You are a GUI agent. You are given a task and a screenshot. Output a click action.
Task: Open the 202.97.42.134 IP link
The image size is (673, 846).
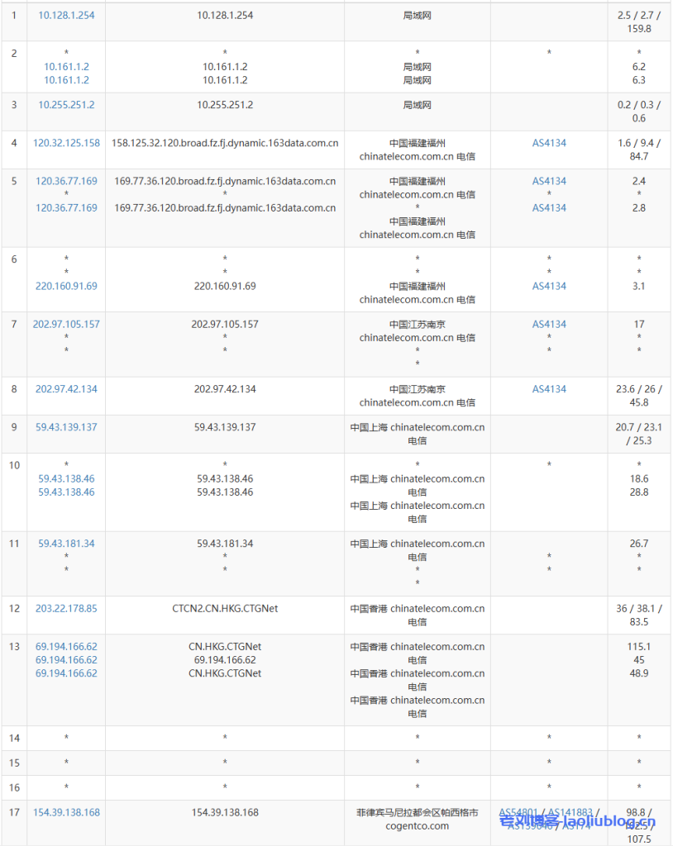(66, 388)
